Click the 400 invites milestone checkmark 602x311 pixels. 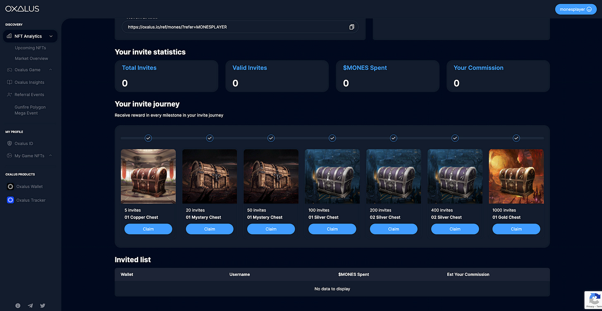tap(455, 138)
